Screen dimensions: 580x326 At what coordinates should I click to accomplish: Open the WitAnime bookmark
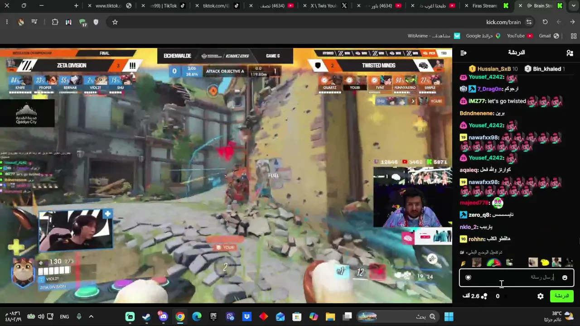tap(434, 36)
